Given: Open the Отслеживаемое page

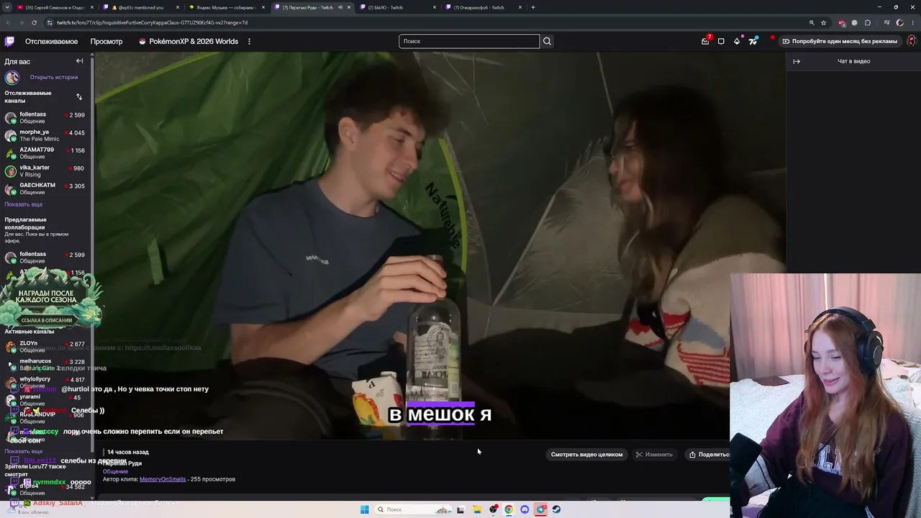Looking at the screenshot, I should [x=51, y=41].
